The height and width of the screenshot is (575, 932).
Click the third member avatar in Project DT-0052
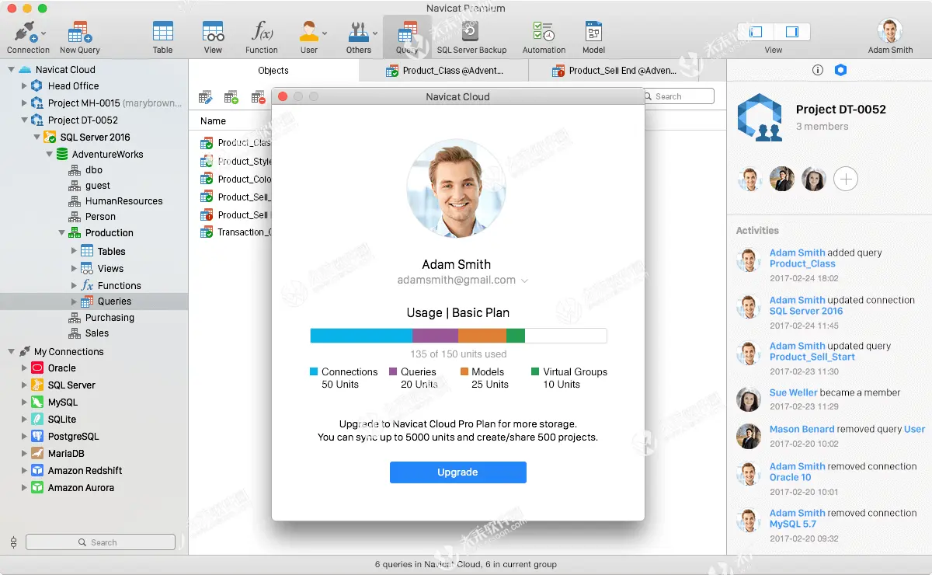(814, 179)
